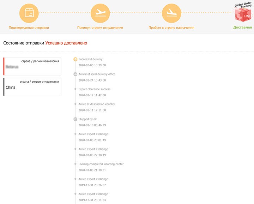This screenshot has width=254, height=204.
Task: Select the green 'Доставлен' step label
Action: coord(243,28)
